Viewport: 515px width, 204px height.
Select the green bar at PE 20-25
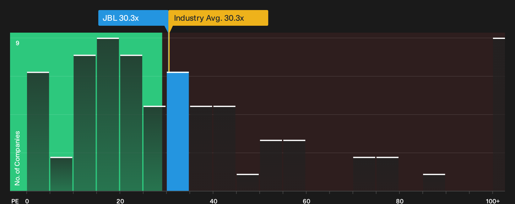coord(131,123)
